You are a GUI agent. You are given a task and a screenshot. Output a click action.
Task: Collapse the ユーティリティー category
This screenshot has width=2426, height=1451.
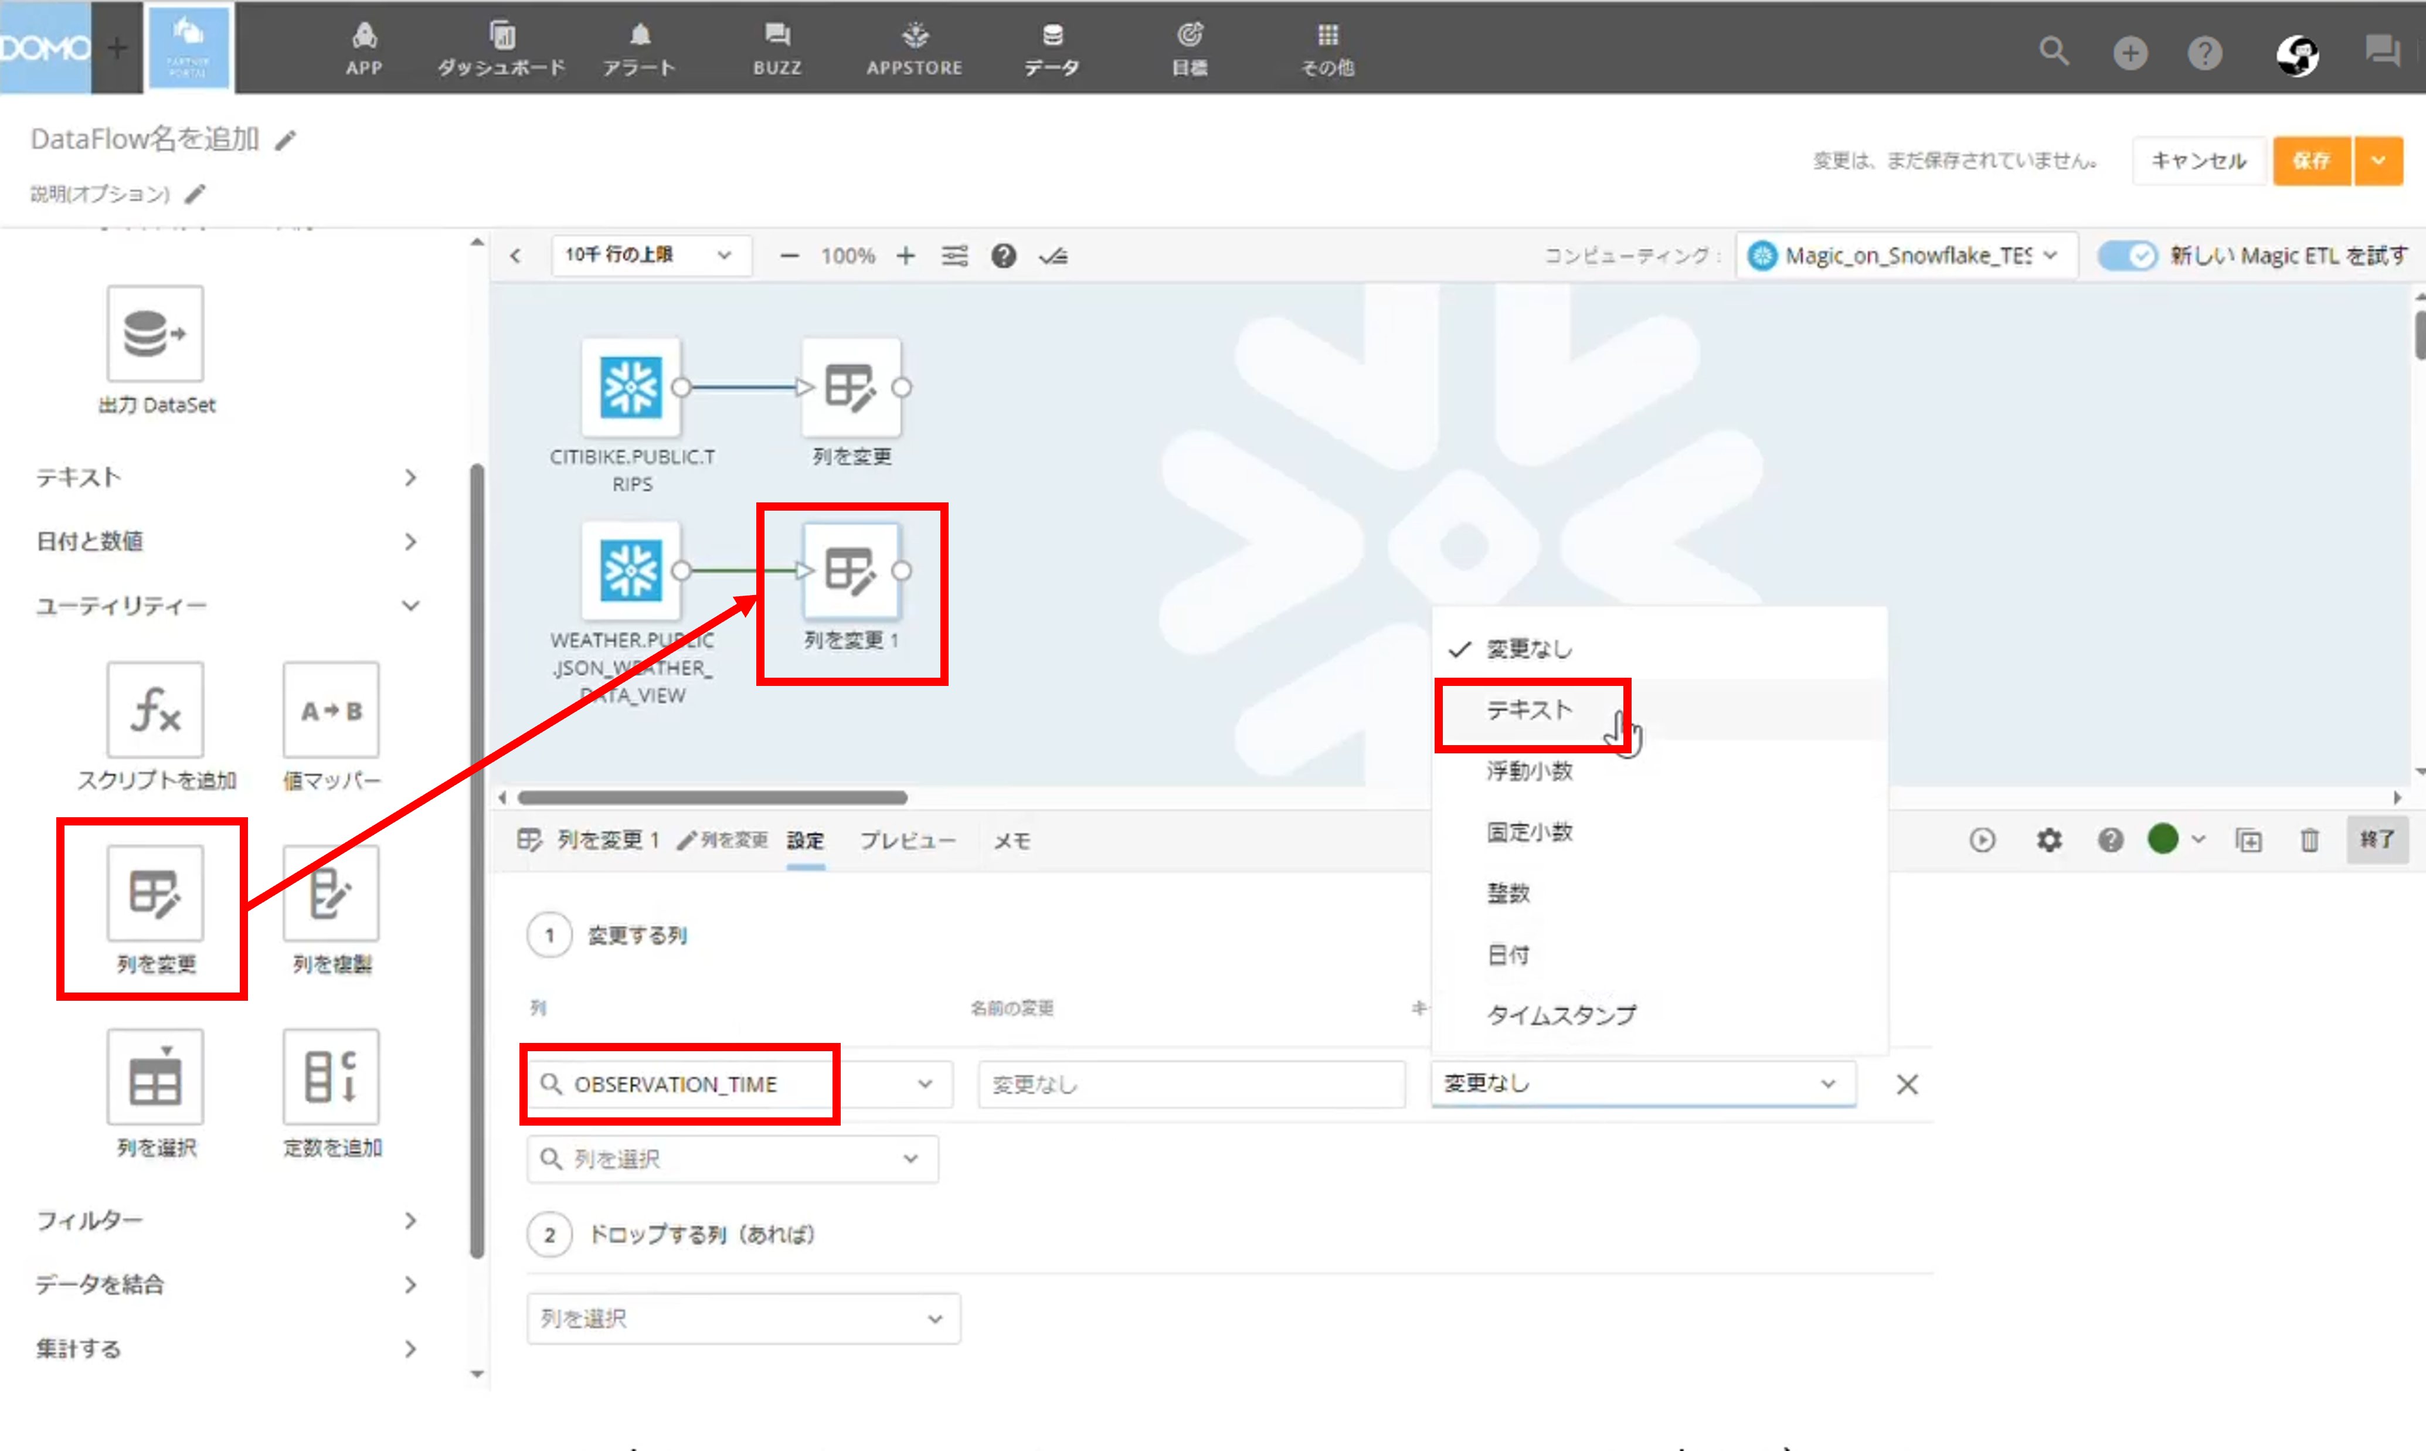click(227, 605)
